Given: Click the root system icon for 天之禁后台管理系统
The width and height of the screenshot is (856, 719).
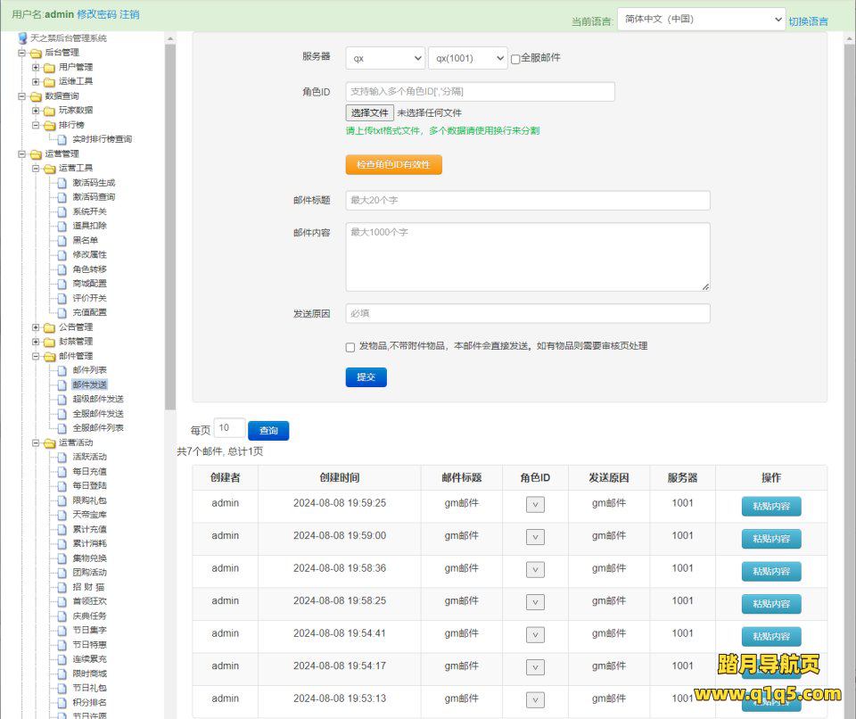Looking at the screenshot, I should tap(22, 38).
